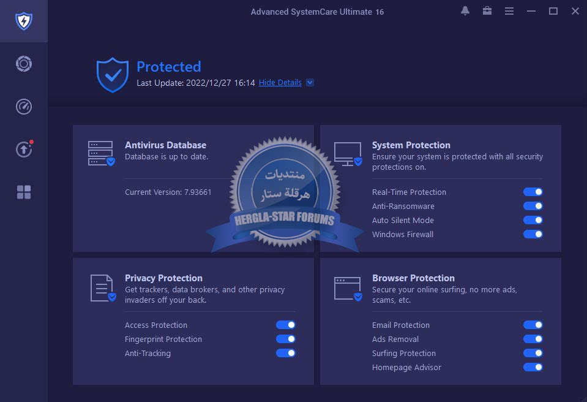Click the Anti-Ransomware label
The width and height of the screenshot is (587, 402).
(403, 206)
